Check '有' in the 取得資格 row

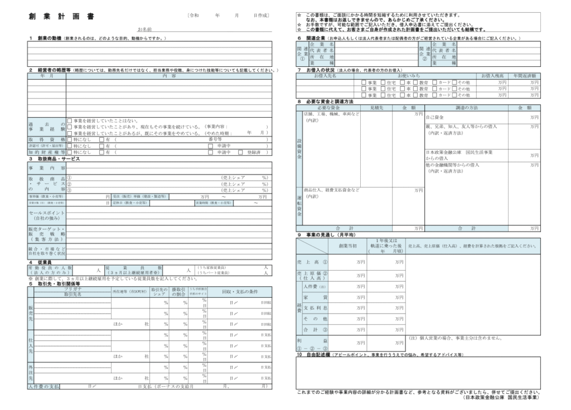point(101,139)
